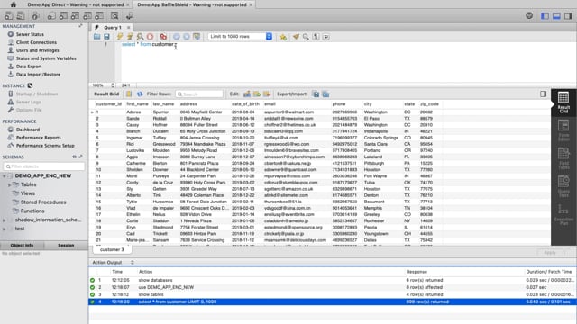Switch to Session tab
This screenshot has width=577, height=324.
pos(66,245)
